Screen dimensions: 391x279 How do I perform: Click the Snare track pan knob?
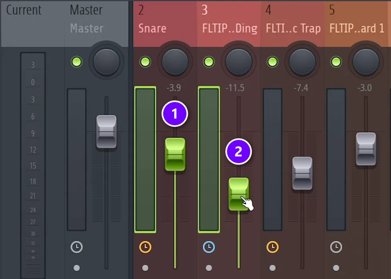175,61
